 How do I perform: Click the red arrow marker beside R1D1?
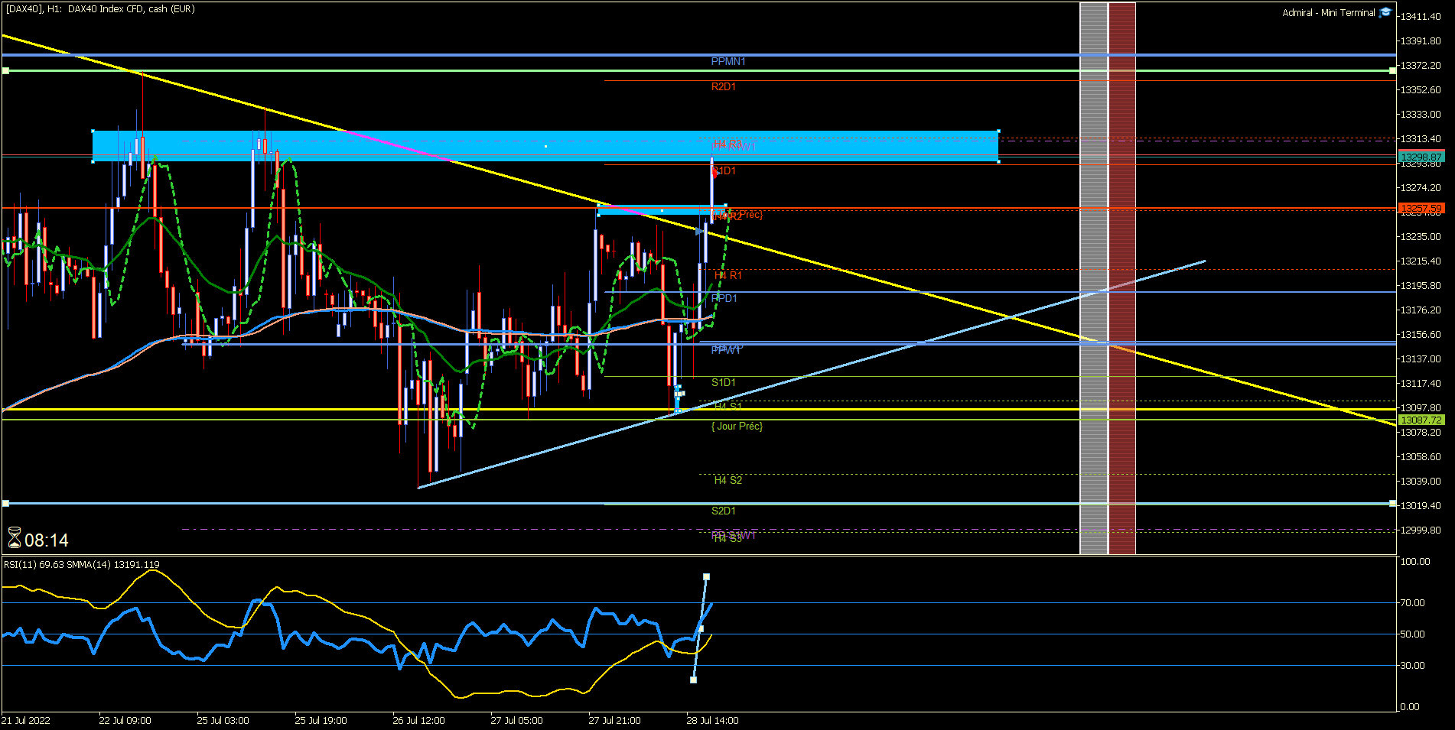(714, 173)
